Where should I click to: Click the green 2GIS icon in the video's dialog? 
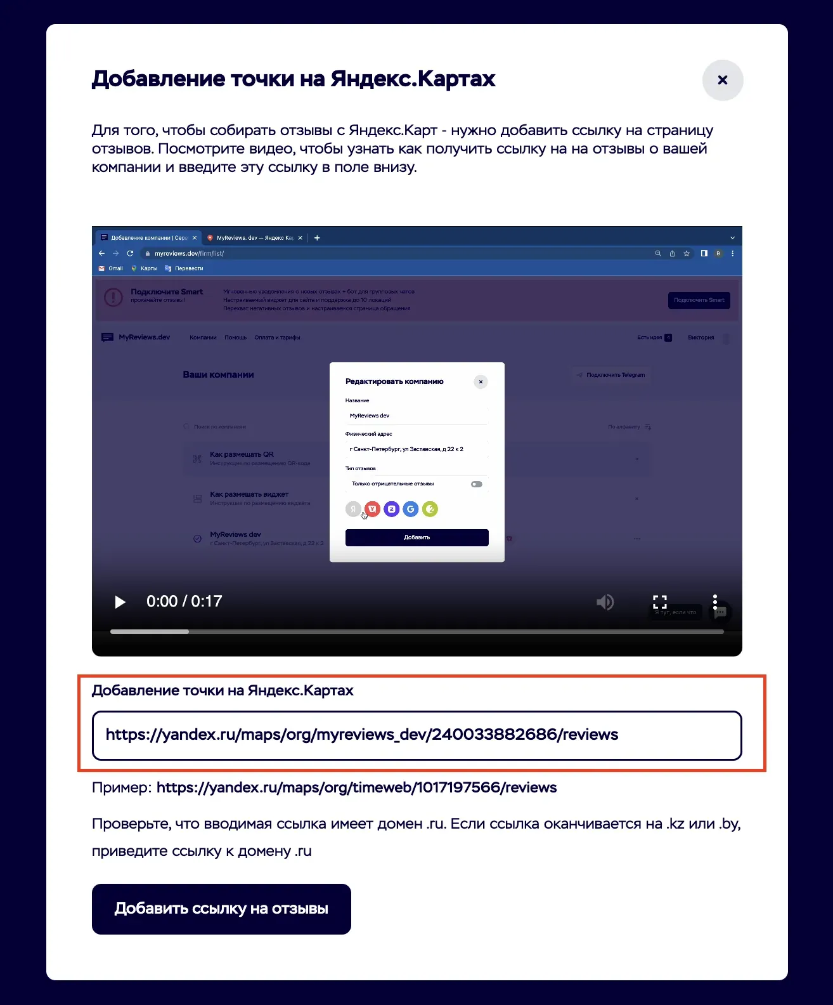[x=430, y=509]
